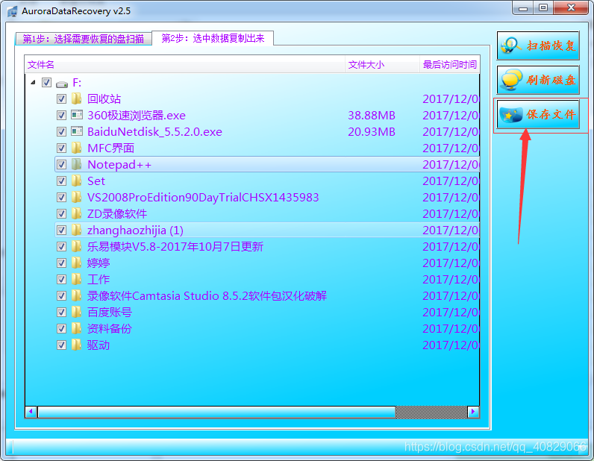Click the 20.93MB size cell
Image resolution: width=594 pixels, height=461 pixels.
pos(372,131)
